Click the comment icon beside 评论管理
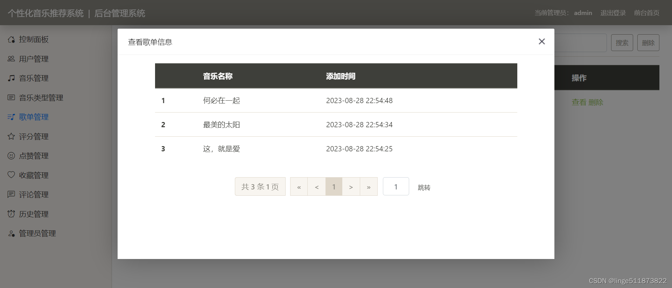Image resolution: width=672 pixels, height=288 pixels. point(11,194)
